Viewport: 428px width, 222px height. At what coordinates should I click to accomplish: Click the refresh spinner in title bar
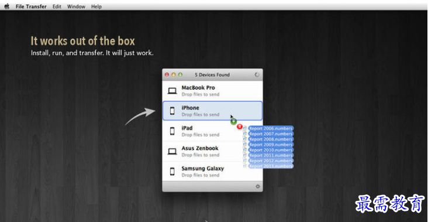(x=257, y=74)
